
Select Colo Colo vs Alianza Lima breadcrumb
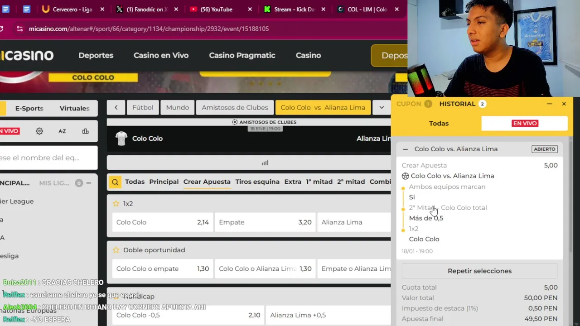323,107
